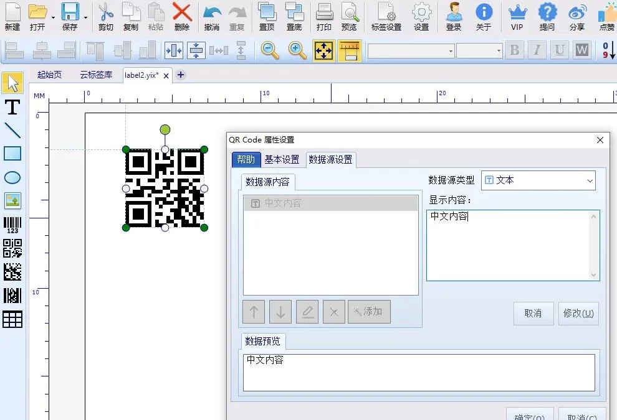Add a new tab with plus button
This screenshot has width=617, height=420.
point(181,75)
